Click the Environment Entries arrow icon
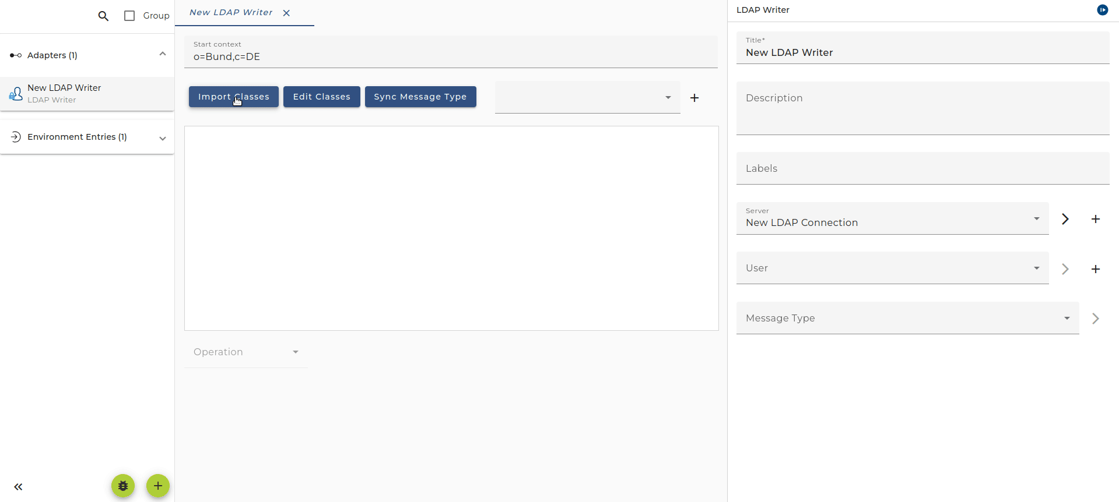Image resolution: width=1119 pixels, height=502 pixels. (x=16, y=137)
